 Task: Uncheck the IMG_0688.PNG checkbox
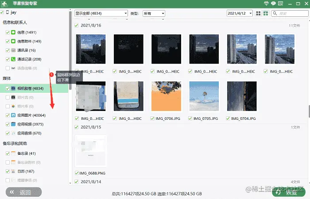point(77,173)
